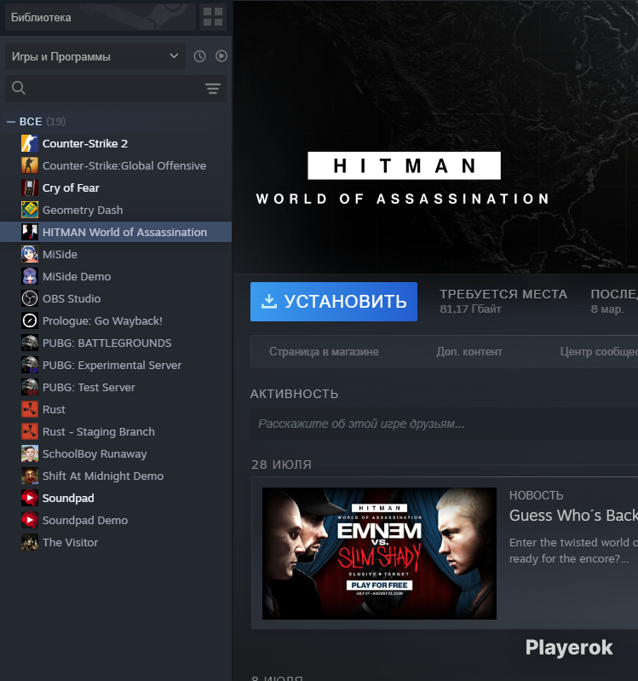
Task: Select Counter-Strike 2 name in the list
Action: pyautogui.click(x=85, y=143)
